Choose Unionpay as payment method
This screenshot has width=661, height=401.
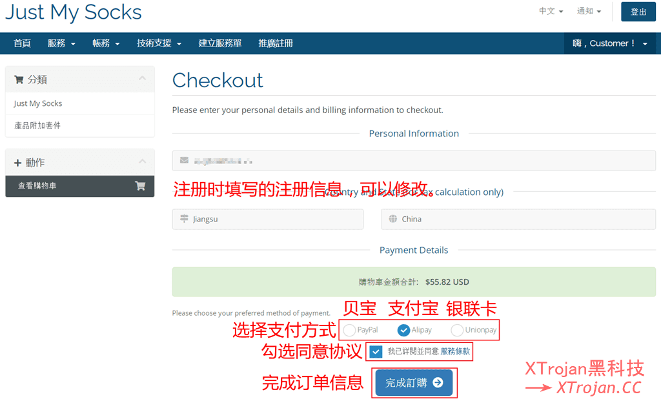click(x=457, y=330)
